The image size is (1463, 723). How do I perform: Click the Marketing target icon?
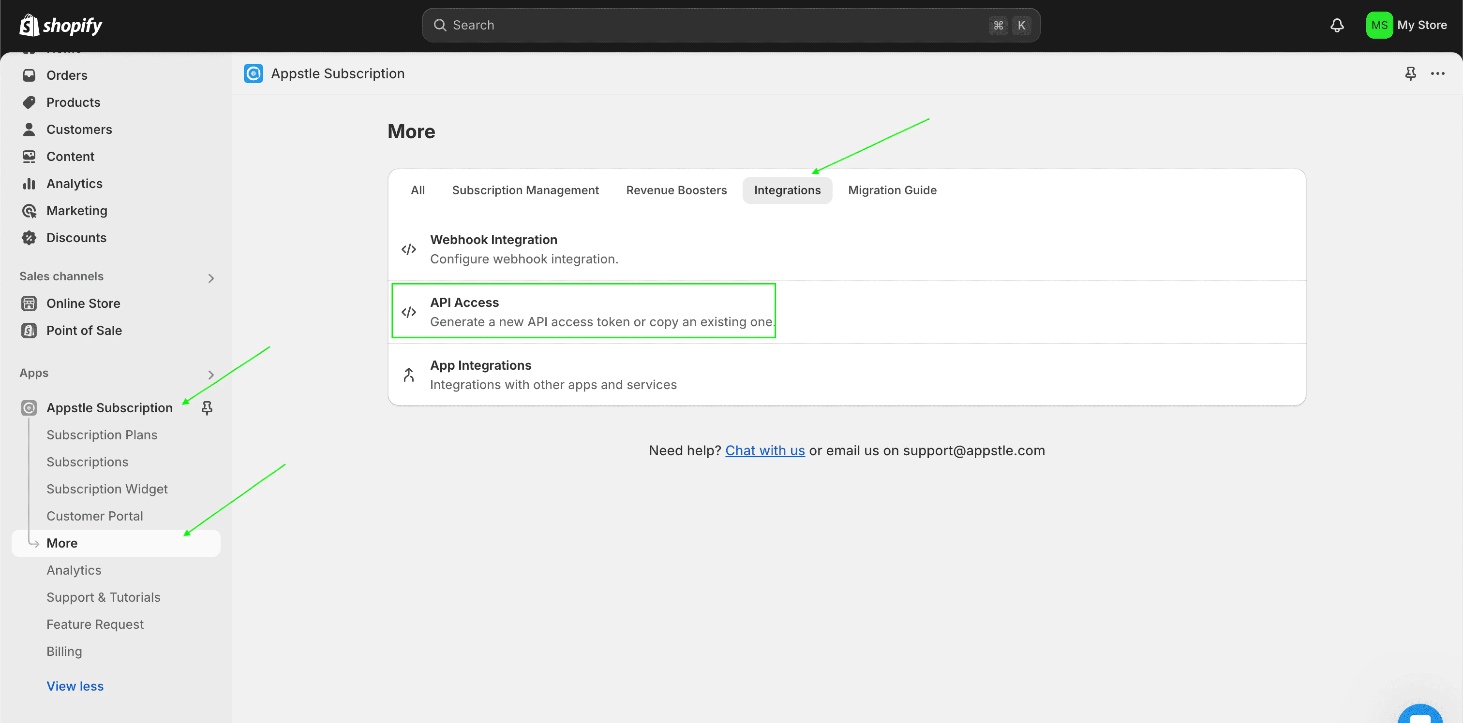(x=29, y=211)
